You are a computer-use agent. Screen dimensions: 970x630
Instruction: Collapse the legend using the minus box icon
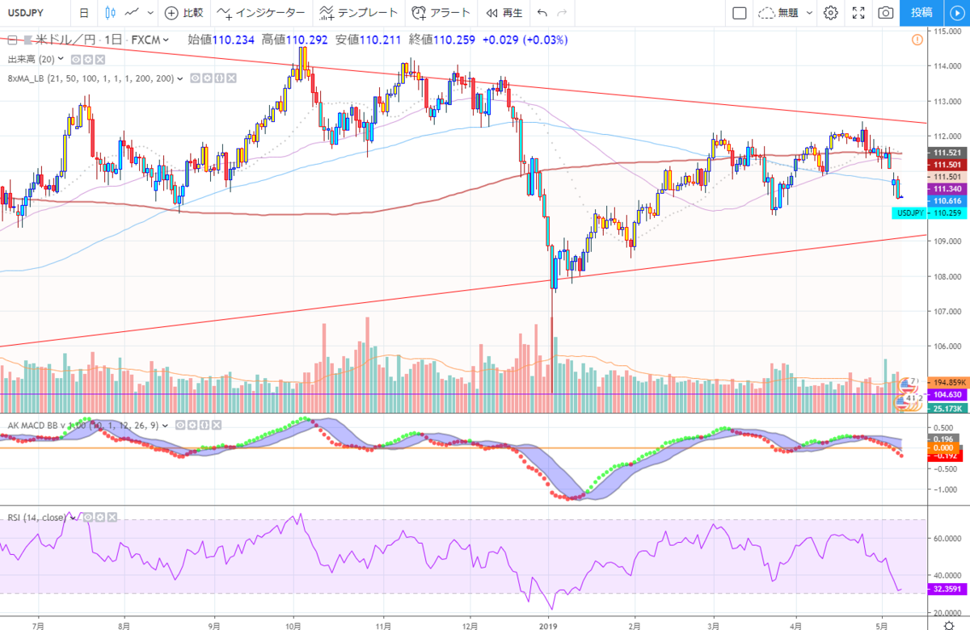[x=13, y=40]
